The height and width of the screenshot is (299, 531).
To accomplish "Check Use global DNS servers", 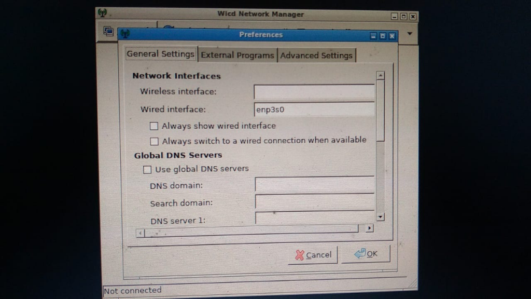I will click(x=147, y=170).
